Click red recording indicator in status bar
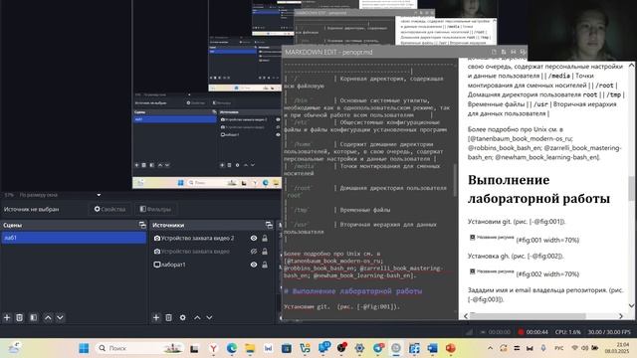637x358 pixels. 521,332
